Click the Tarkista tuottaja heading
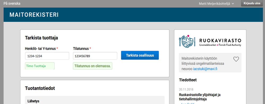The width and height of the screenshot is (265, 104). pos(41,38)
